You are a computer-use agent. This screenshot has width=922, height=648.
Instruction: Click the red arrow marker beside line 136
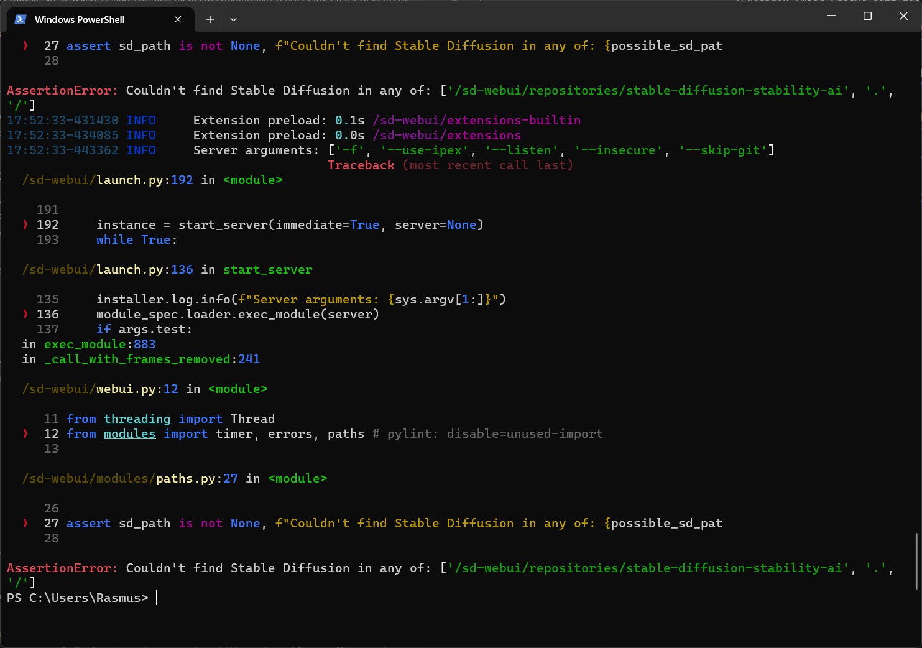25,314
